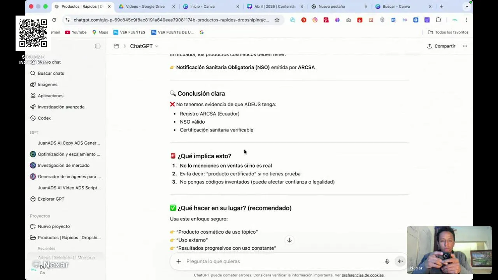Start dictation with the microphone icon
This screenshot has height=280, width=498.
point(387,261)
